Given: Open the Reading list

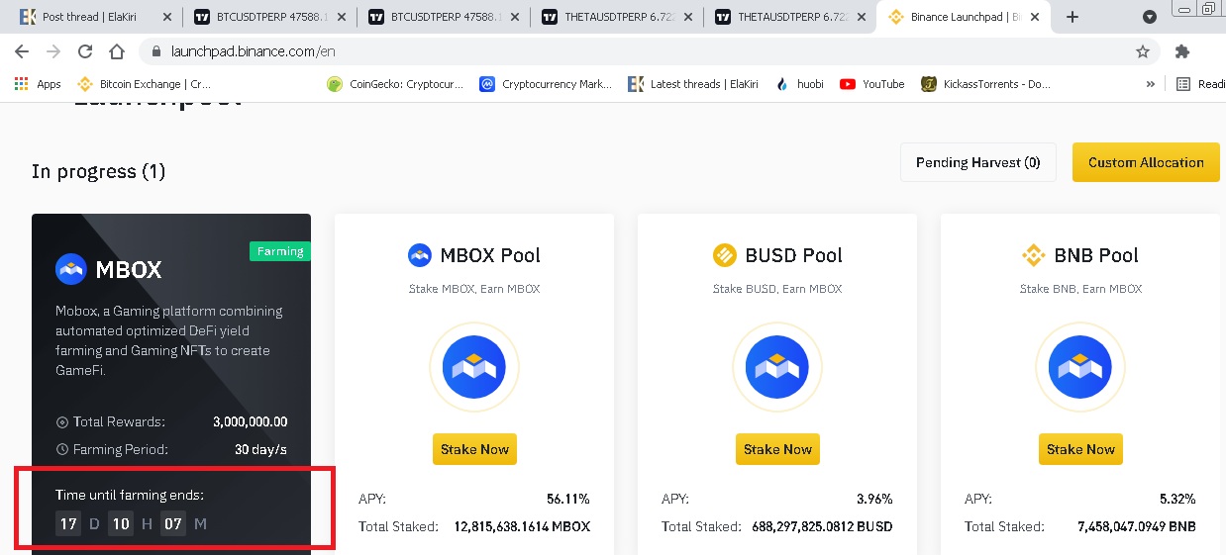Looking at the screenshot, I should coord(1201,84).
